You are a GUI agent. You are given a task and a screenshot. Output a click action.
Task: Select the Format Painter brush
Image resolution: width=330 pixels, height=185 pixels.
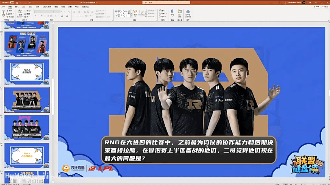pyautogui.click(x=10, y=17)
